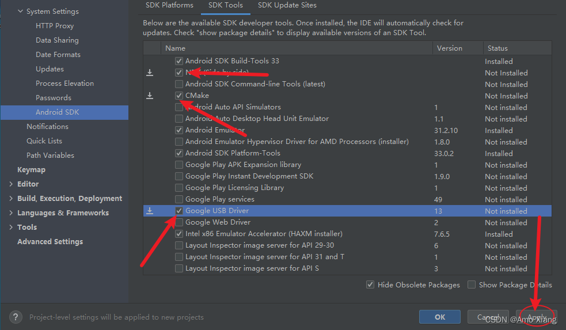Sort the table by Version column header
The height and width of the screenshot is (330, 566).
click(449, 48)
